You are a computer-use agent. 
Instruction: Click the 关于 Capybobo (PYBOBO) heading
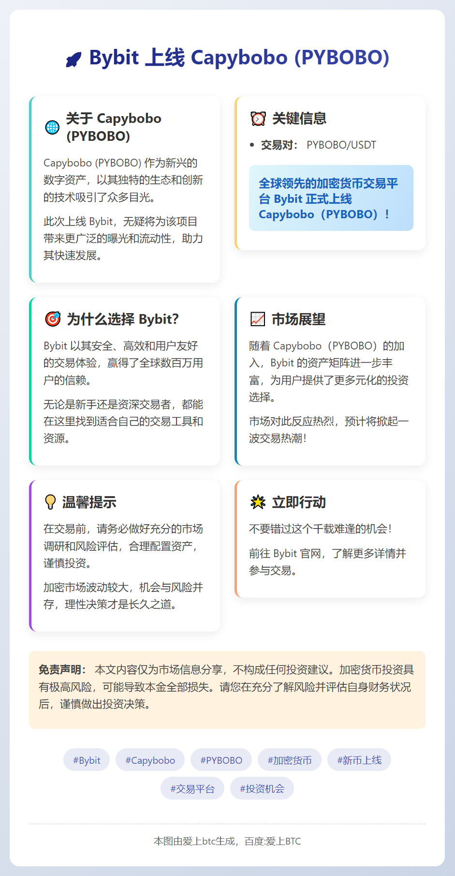(x=114, y=127)
